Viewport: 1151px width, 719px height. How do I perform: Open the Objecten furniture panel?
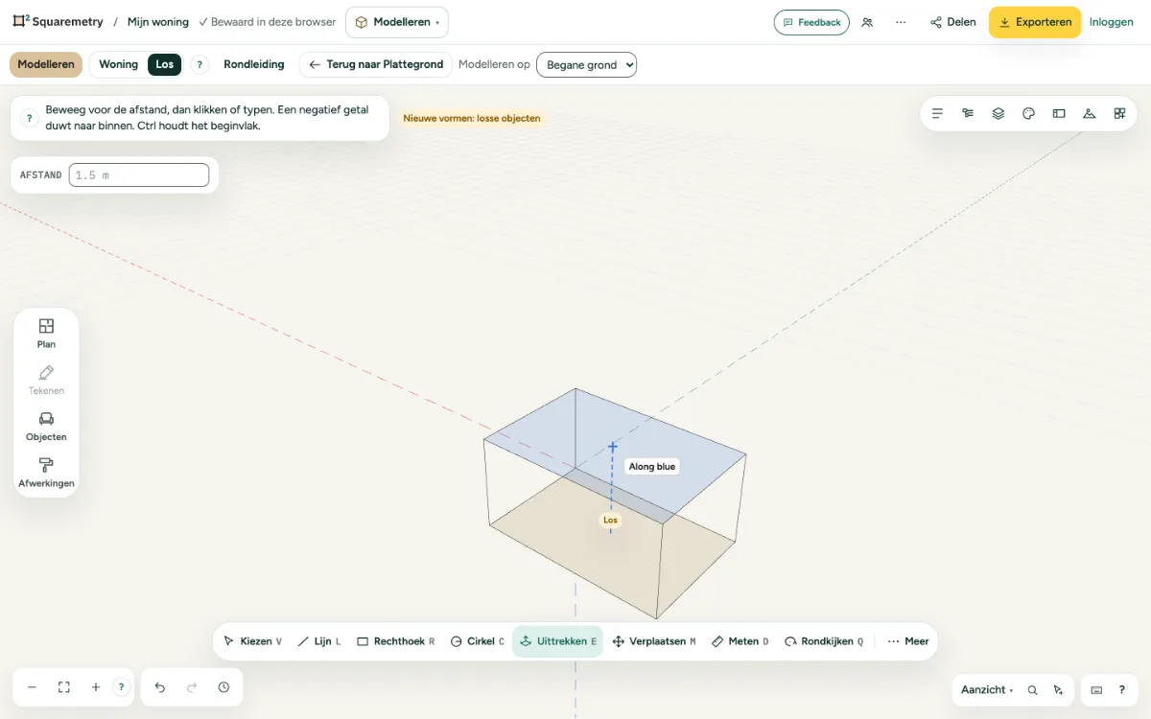[46, 427]
